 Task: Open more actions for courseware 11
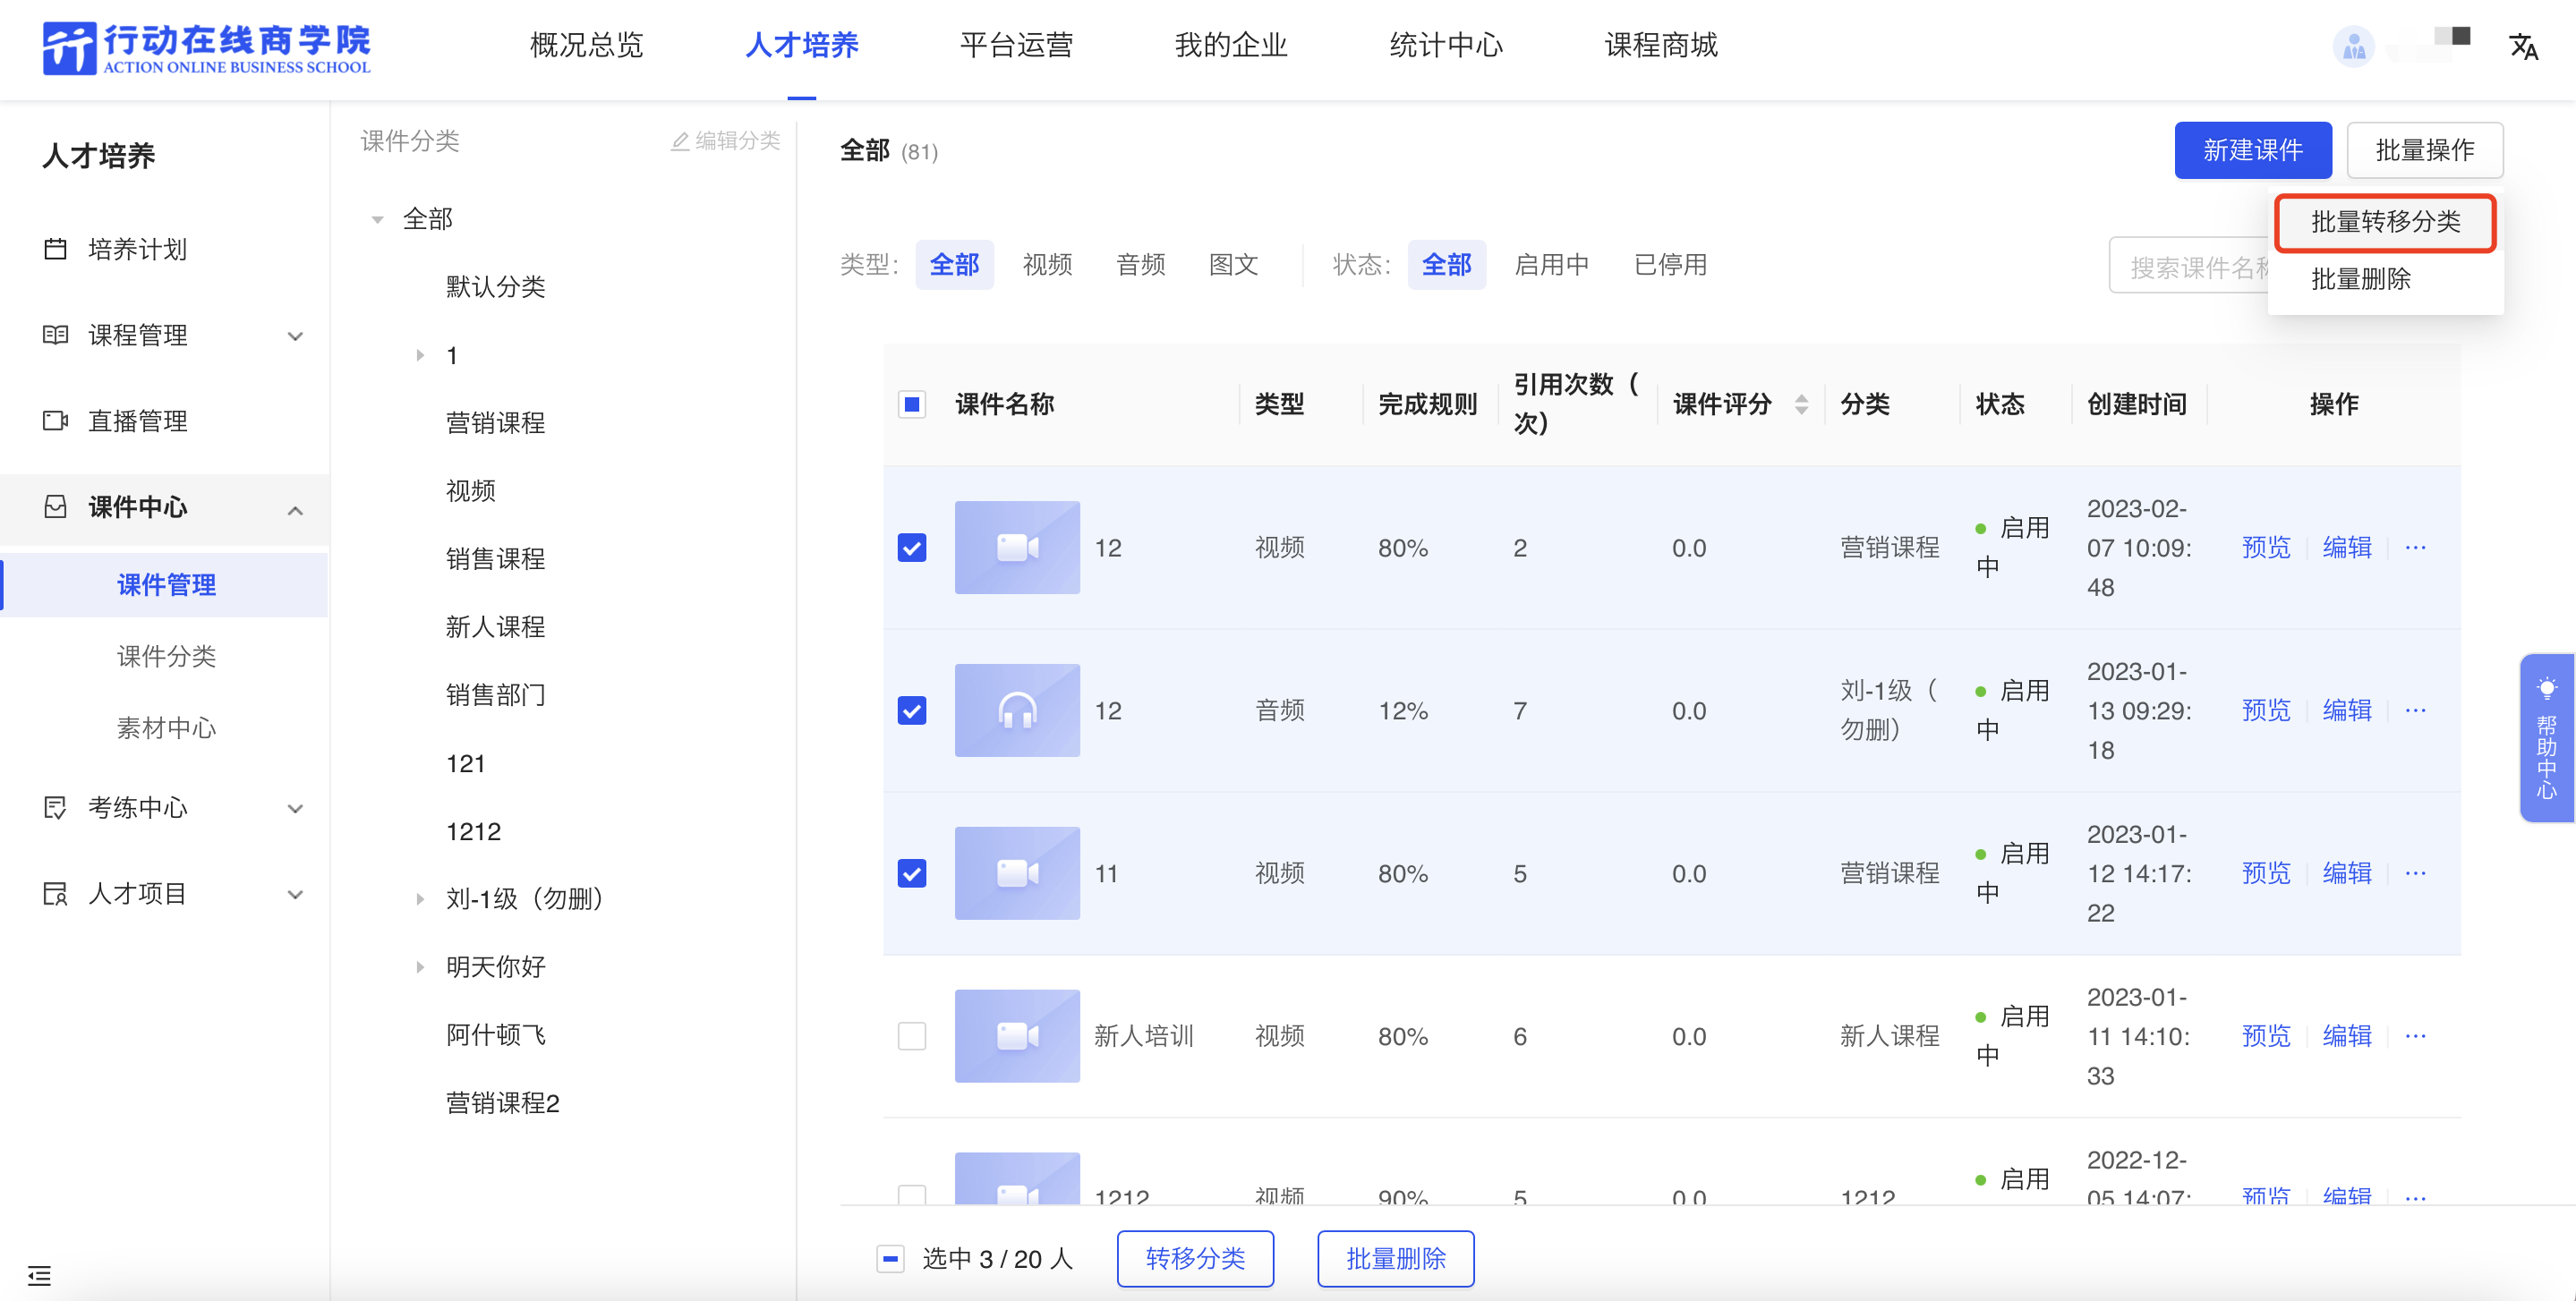(x=2415, y=873)
